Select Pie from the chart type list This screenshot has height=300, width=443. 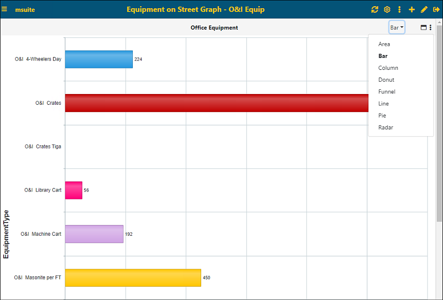[382, 115]
